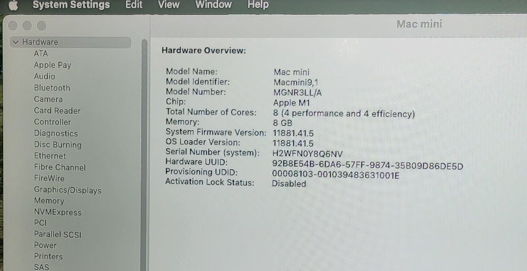Click the sidebar vertical scrollbar
The width and height of the screenshot is (527, 271).
pyautogui.click(x=144, y=154)
